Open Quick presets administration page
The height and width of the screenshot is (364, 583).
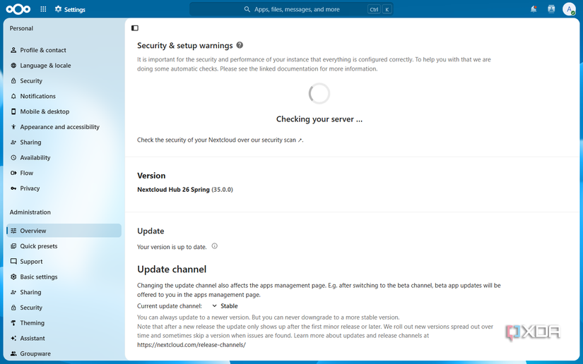click(x=64, y=246)
